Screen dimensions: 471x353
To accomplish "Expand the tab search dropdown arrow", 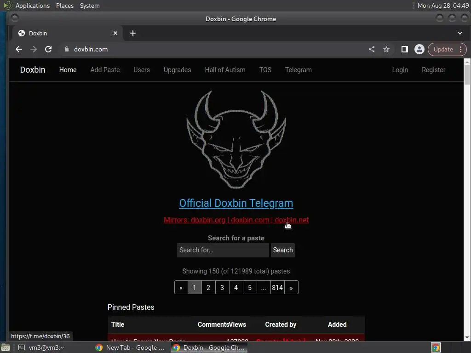I will pos(460,33).
